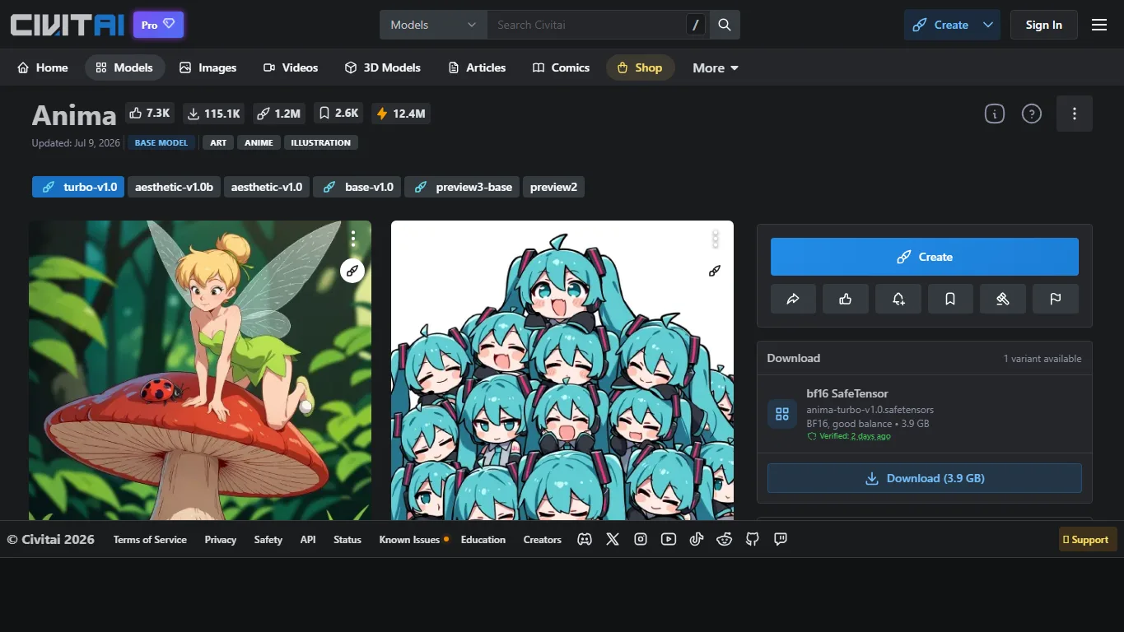Click the bell-plus notification icon
This screenshot has width=1124, height=632.
coord(898,299)
